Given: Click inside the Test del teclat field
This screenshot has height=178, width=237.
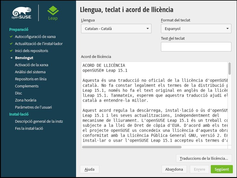Looking at the screenshot, I should point(196,46).
